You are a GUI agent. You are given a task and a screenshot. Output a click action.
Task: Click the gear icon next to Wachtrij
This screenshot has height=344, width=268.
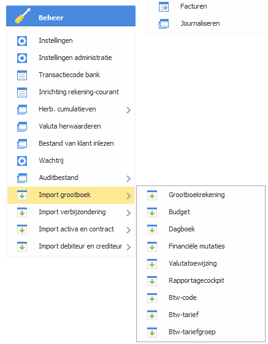(22, 161)
